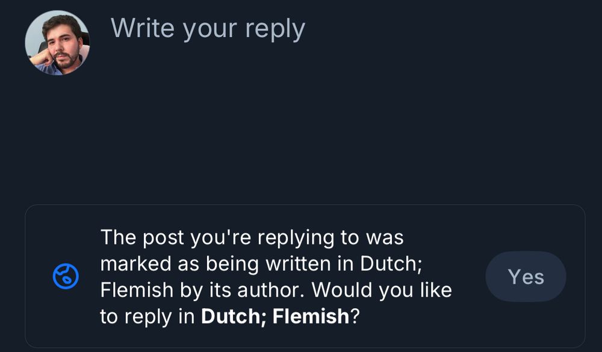Click the language suggestion message text
Screen dimensions: 602x352
pyautogui.click(x=276, y=276)
